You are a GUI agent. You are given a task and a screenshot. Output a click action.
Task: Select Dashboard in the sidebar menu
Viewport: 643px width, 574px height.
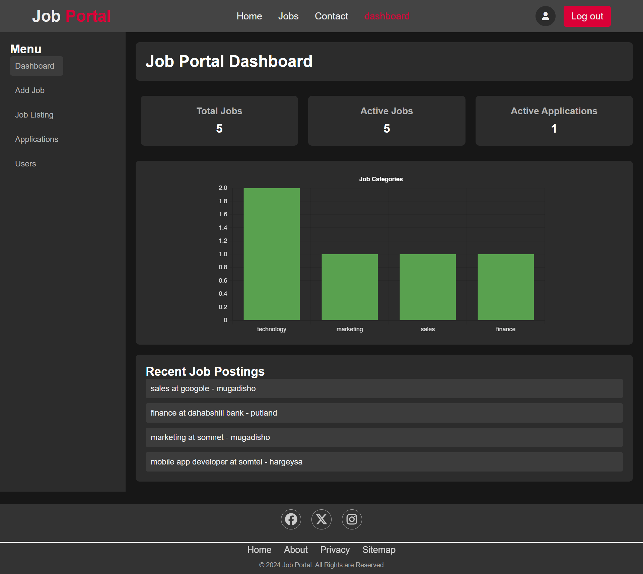point(35,66)
